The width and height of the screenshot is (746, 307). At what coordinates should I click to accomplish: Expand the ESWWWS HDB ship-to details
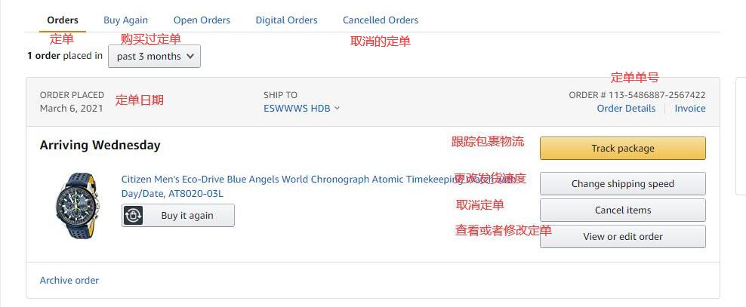coord(301,108)
